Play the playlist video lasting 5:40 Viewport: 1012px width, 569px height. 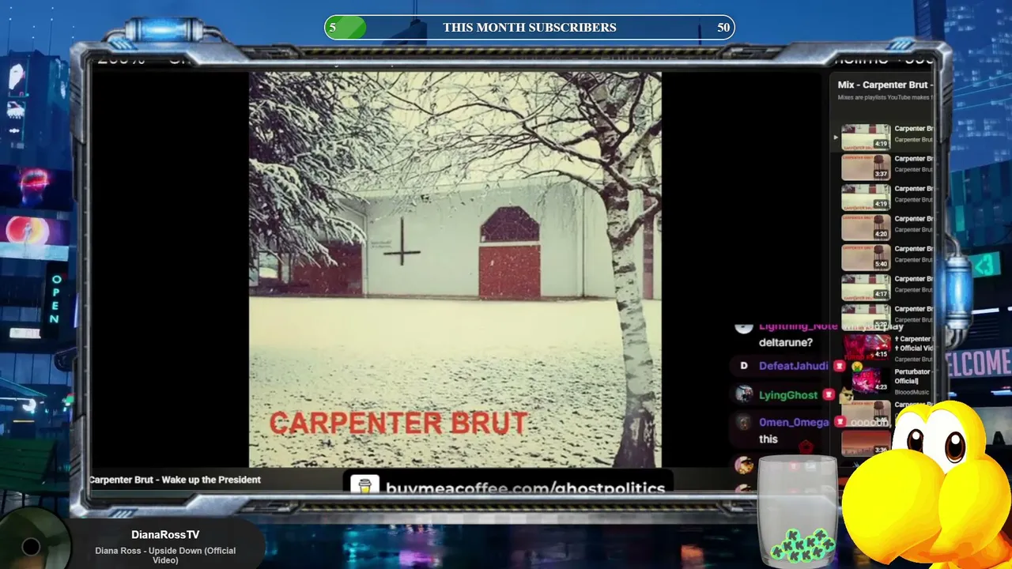pos(866,257)
